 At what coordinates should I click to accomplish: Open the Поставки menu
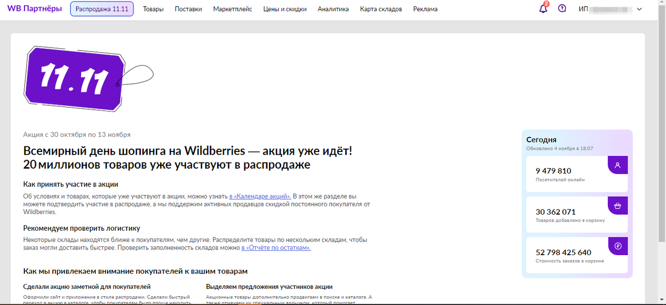188,9
